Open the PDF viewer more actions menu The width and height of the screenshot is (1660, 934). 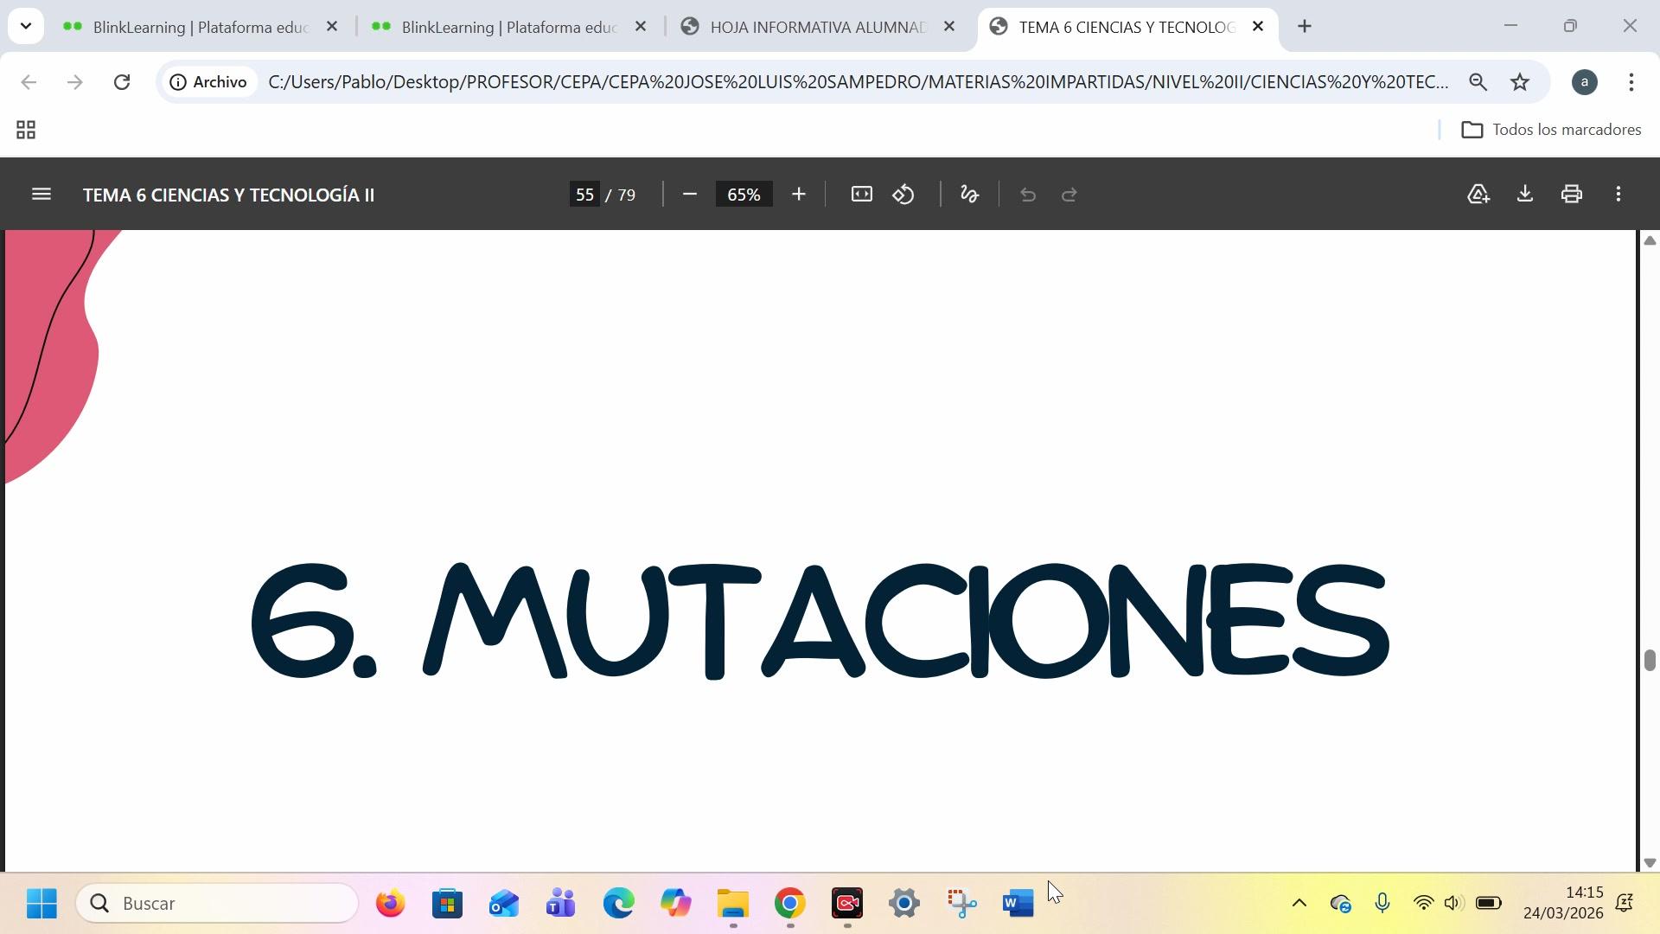tap(1618, 195)
